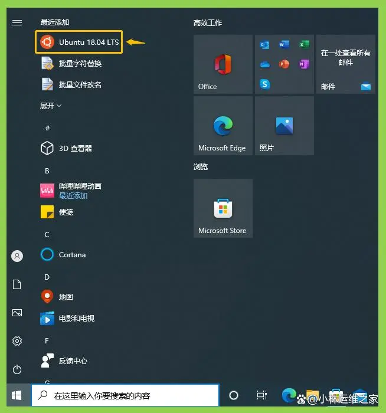The height and width of the screenshot is (413, 386).
Task: Open 反馈中心 feedback hub
Action: pos(64,360)
